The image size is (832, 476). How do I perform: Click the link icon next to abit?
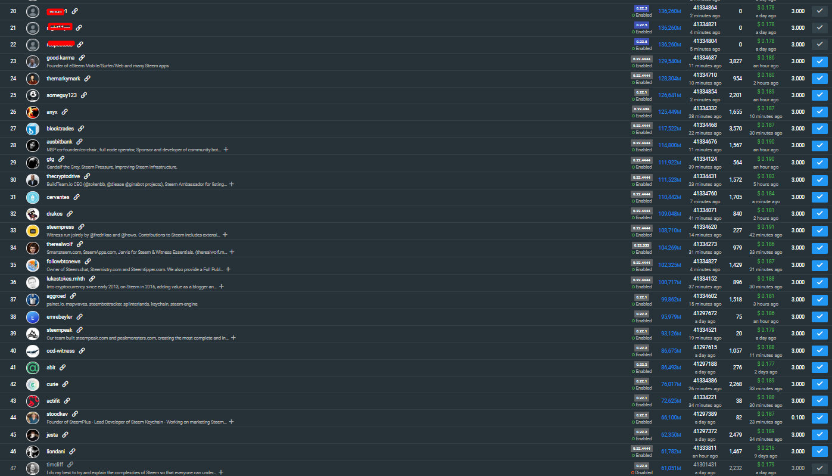pos(63,368)
